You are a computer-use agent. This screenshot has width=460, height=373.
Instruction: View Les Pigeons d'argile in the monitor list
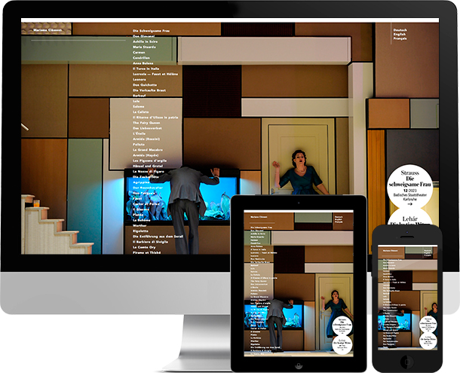pos(149,161)
